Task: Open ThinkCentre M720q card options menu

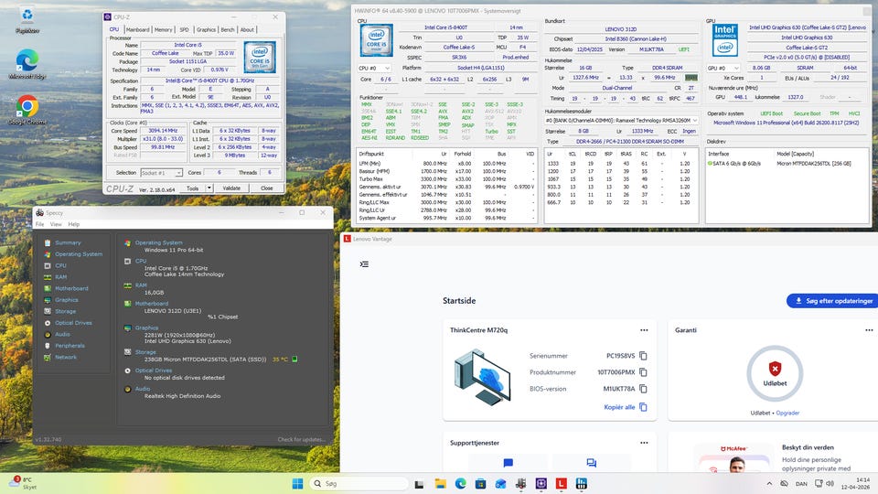Action: click(643, 329)
